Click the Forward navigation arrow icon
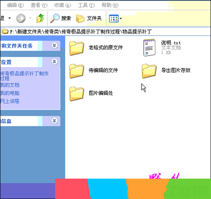 click(x=21, y=18)
